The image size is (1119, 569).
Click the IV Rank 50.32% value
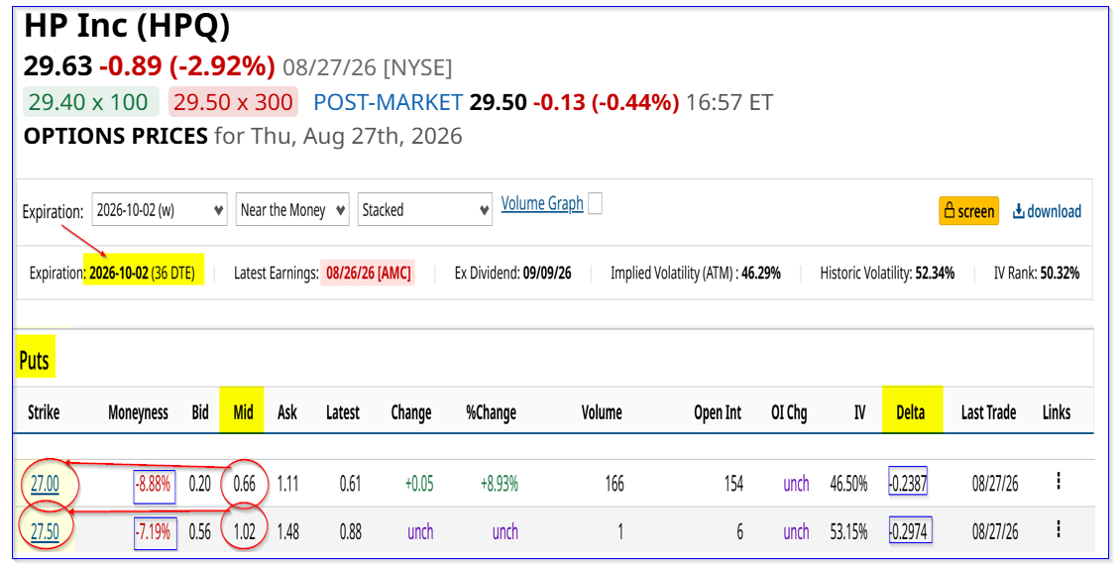pos(1060,273)
